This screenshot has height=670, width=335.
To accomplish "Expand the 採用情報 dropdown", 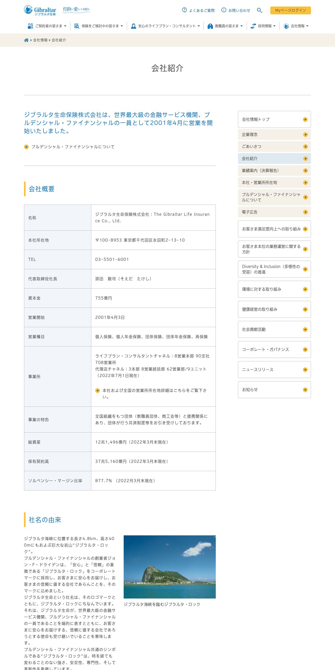I will point(263,26).
